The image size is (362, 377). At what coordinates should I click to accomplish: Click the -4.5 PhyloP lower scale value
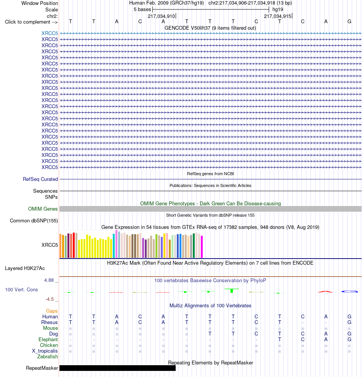coord(50,299)
